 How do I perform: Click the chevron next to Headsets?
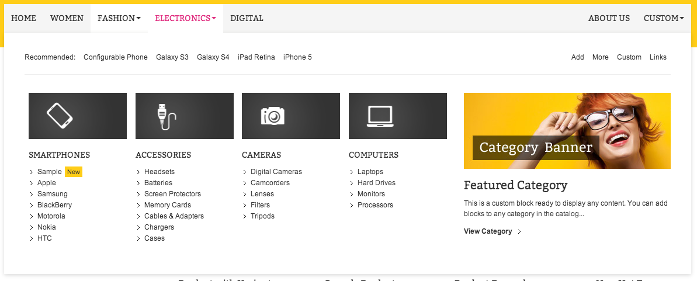(x=138, y=172)
